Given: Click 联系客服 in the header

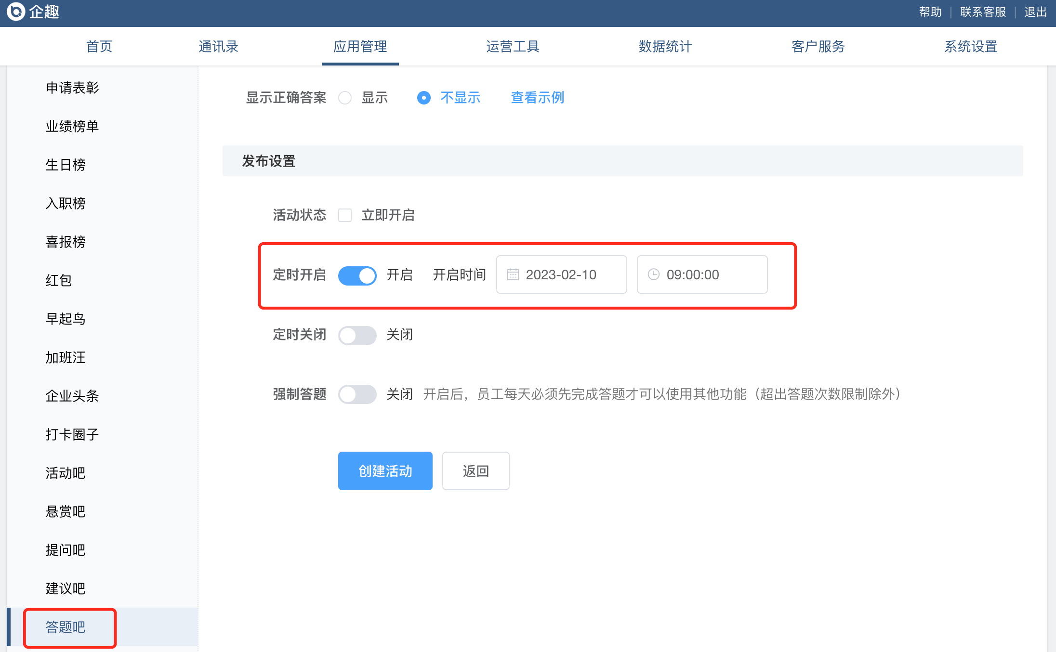Looking at the screenshot, I should pyautogui.click(x=983, y=12).
